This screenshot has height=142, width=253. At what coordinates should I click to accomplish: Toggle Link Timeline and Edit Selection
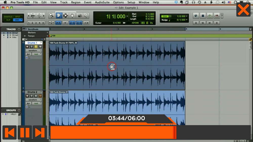coord(72,23)
